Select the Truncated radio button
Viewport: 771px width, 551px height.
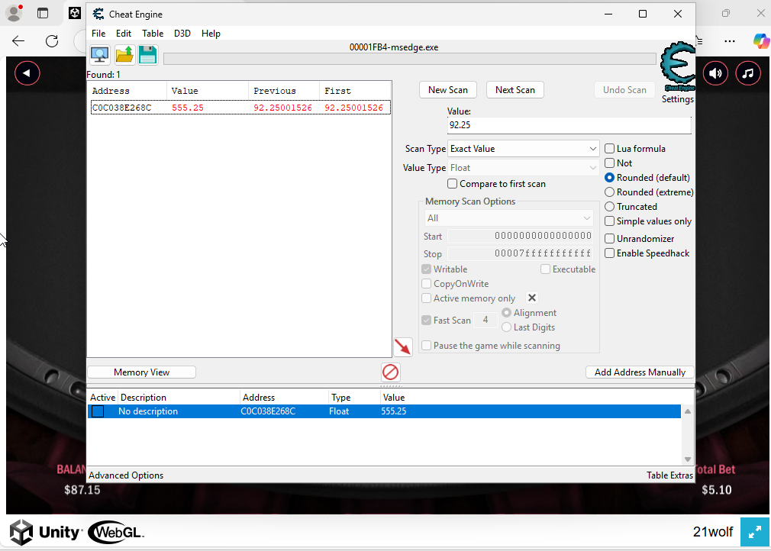pos(610,207)
